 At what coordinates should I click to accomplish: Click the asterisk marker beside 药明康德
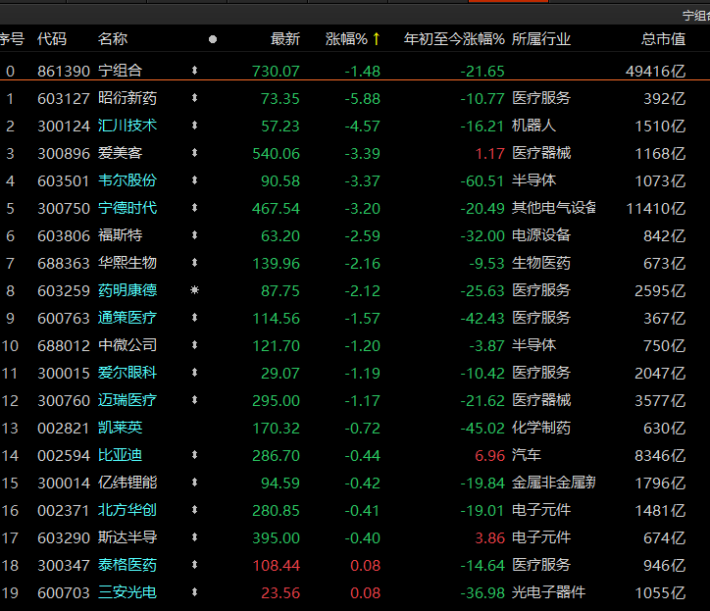[x=194, y=291]
